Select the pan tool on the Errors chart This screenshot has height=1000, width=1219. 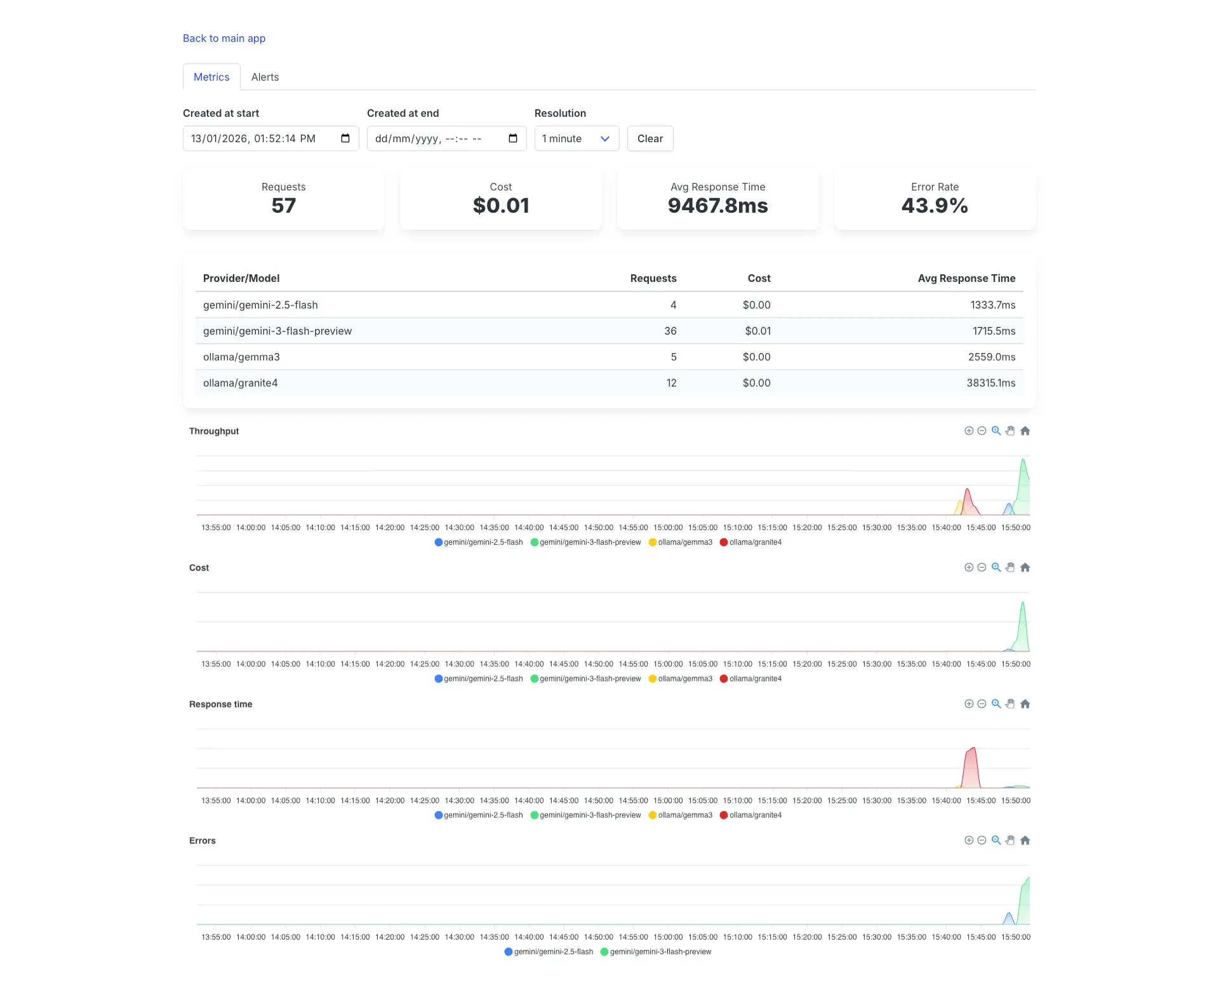tap(1009, 840)
